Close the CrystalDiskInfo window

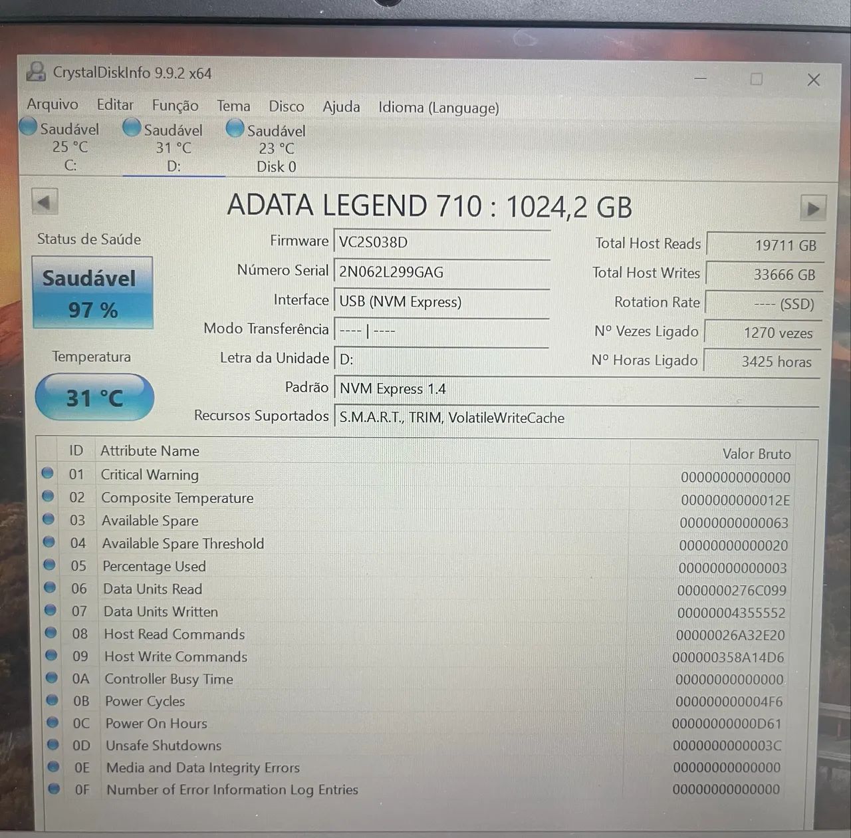click(814, 80)
